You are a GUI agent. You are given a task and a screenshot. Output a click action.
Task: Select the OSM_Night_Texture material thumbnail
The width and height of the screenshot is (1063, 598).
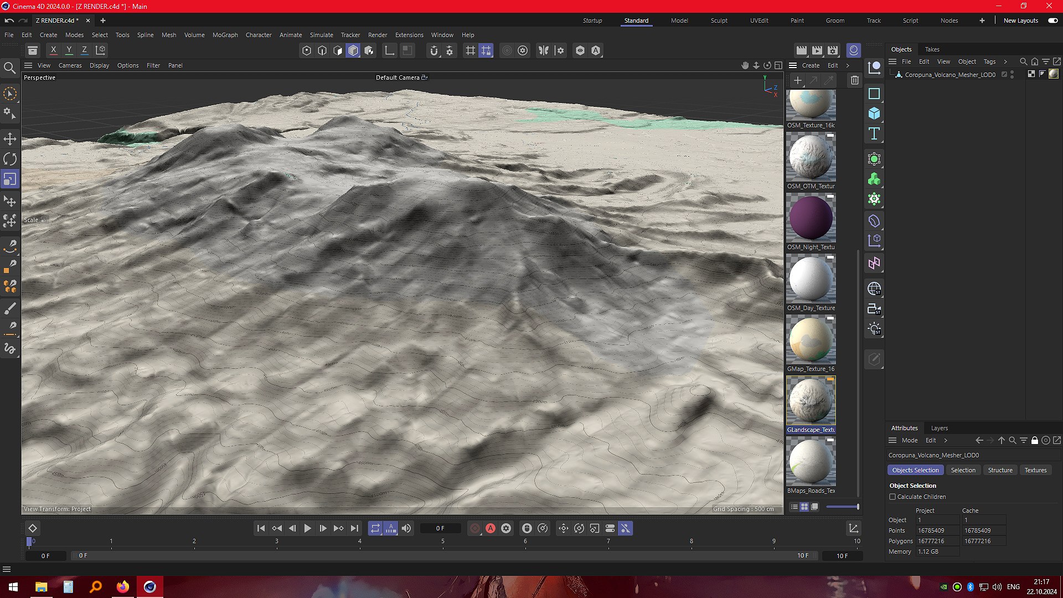(811, 218)
